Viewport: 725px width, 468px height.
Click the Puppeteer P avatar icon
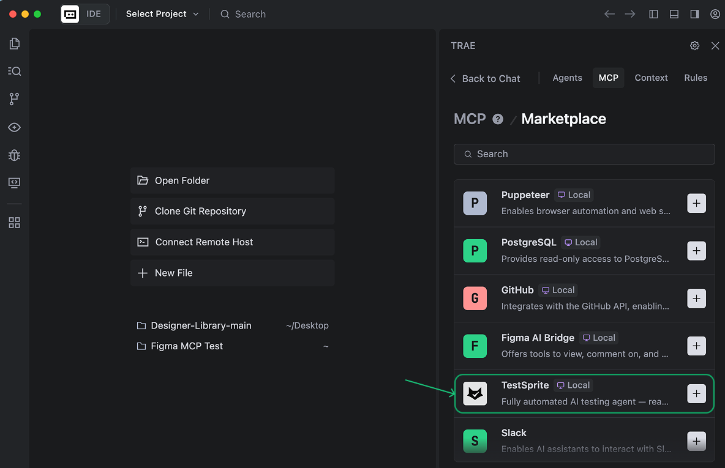click(x=475, y=203)
